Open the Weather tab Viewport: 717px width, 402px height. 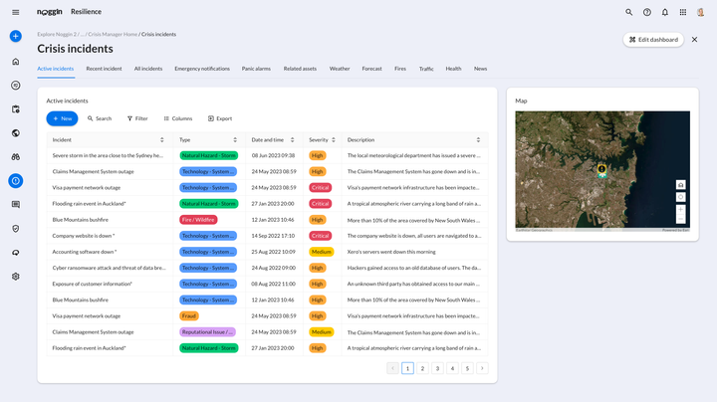[340, 69]
